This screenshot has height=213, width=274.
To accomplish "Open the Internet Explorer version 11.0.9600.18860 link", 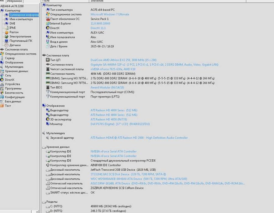I will (x=100, y=23).
